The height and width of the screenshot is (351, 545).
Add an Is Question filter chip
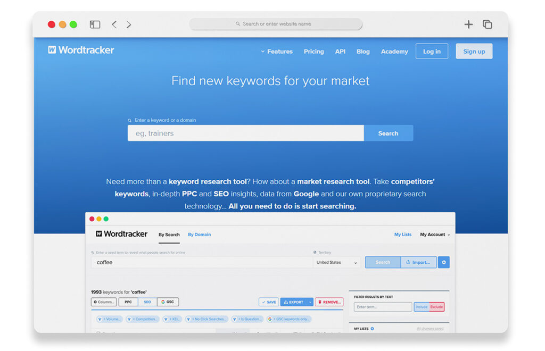coord(247,319)
